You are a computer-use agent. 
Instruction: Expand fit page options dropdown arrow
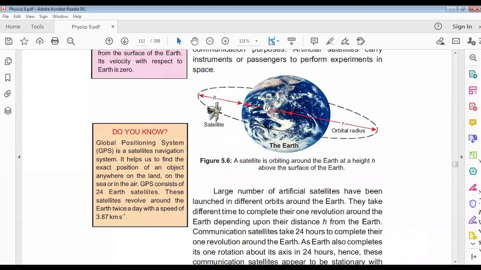pos(278,41)
